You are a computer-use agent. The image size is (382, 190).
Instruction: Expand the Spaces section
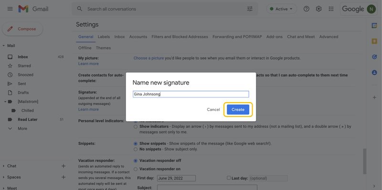[4, 177]
